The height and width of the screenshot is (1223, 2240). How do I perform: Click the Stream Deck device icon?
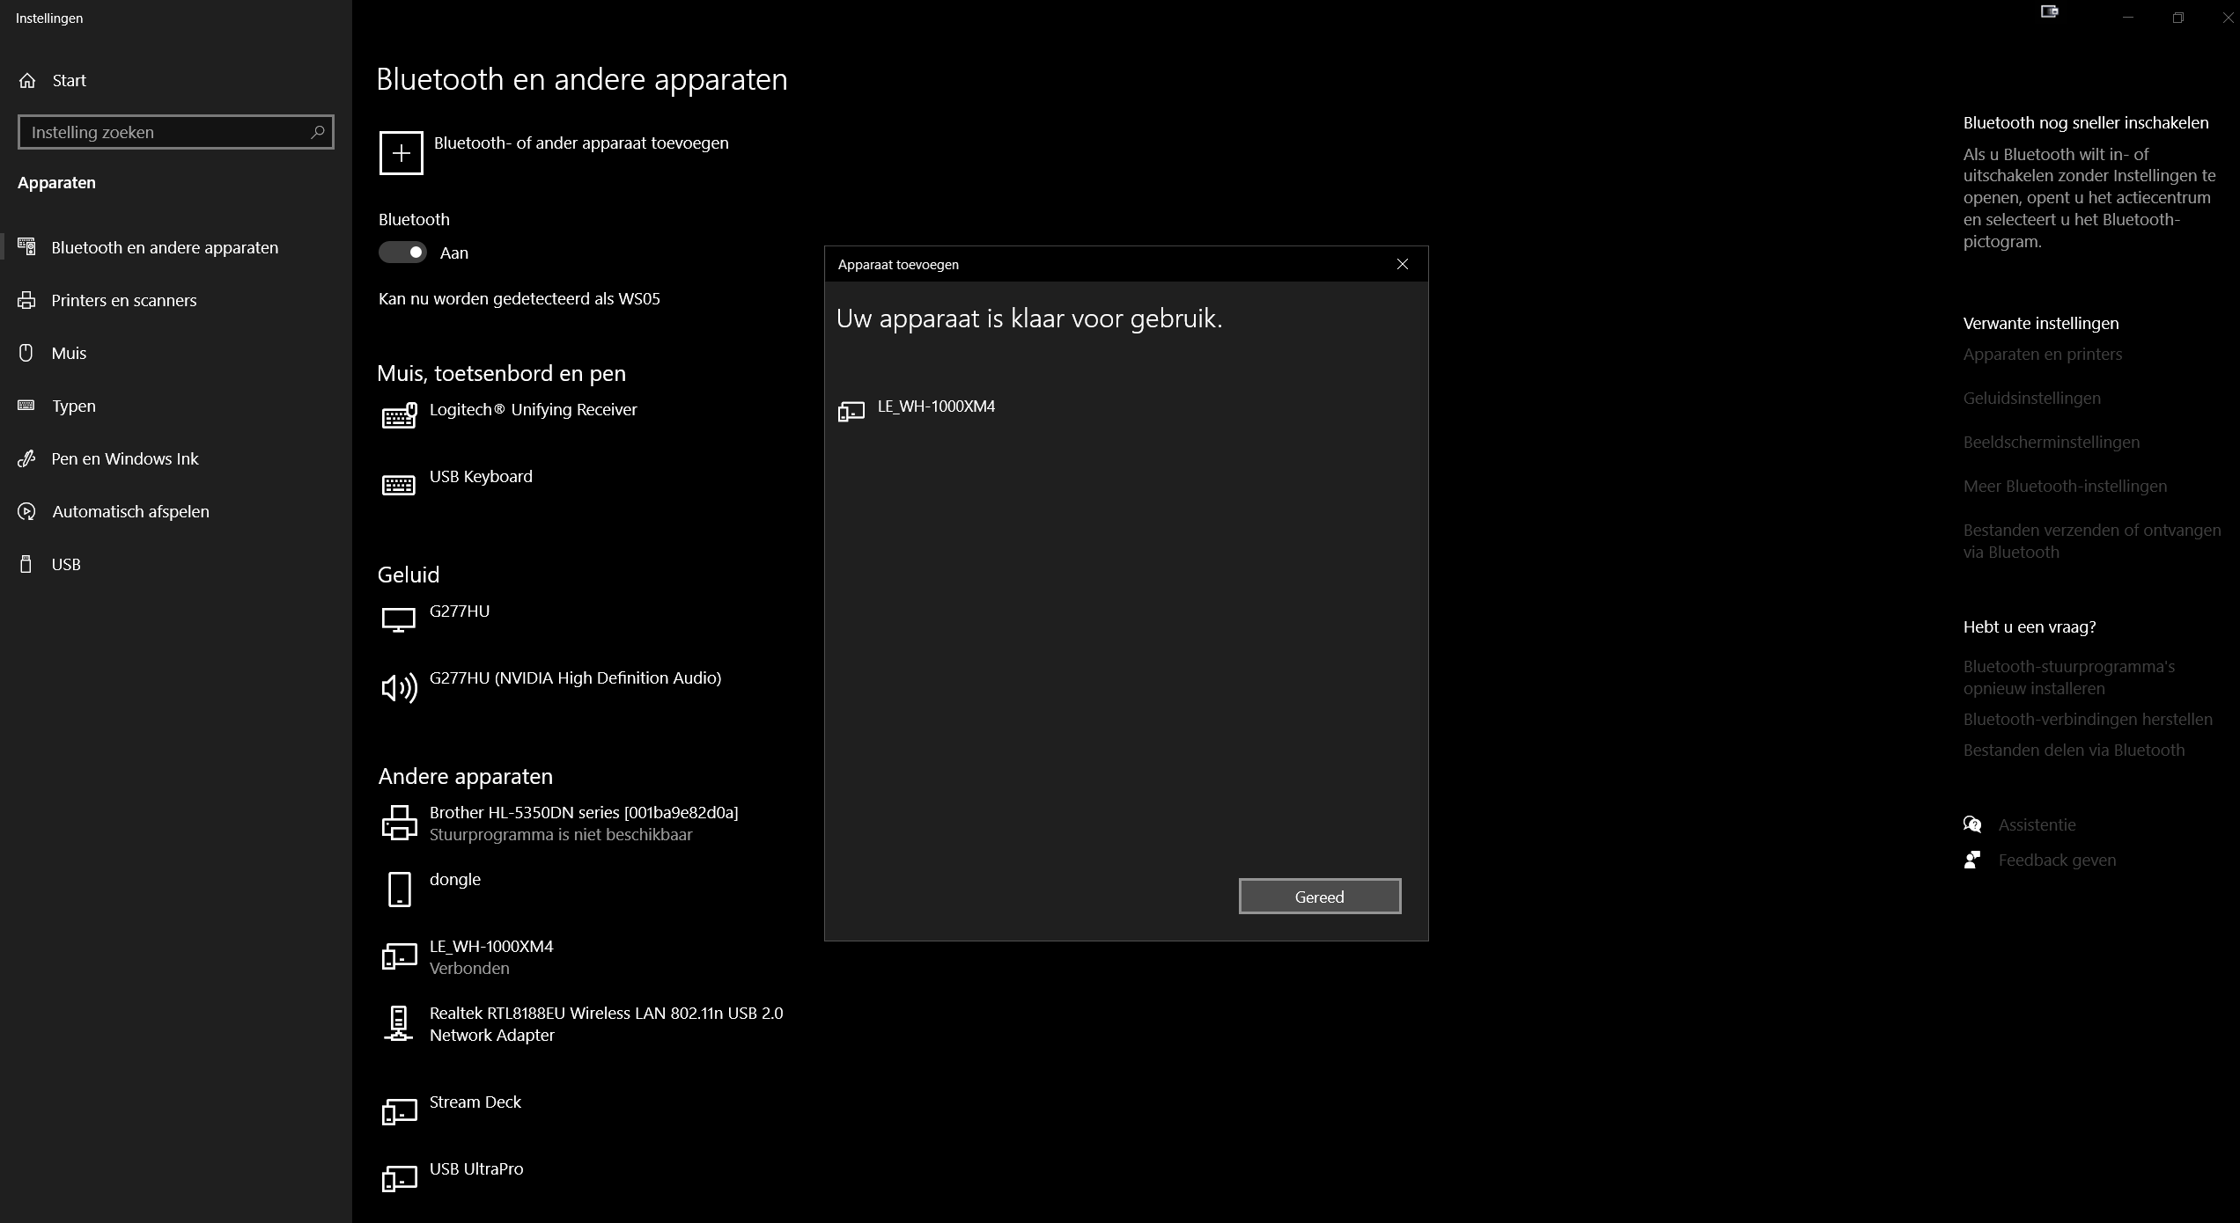click(399, 1112)
